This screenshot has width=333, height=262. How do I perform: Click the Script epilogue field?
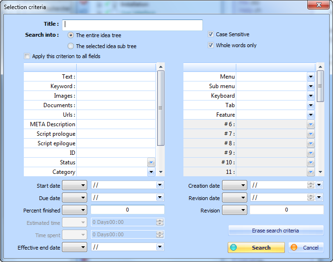[x=116, y=143]
